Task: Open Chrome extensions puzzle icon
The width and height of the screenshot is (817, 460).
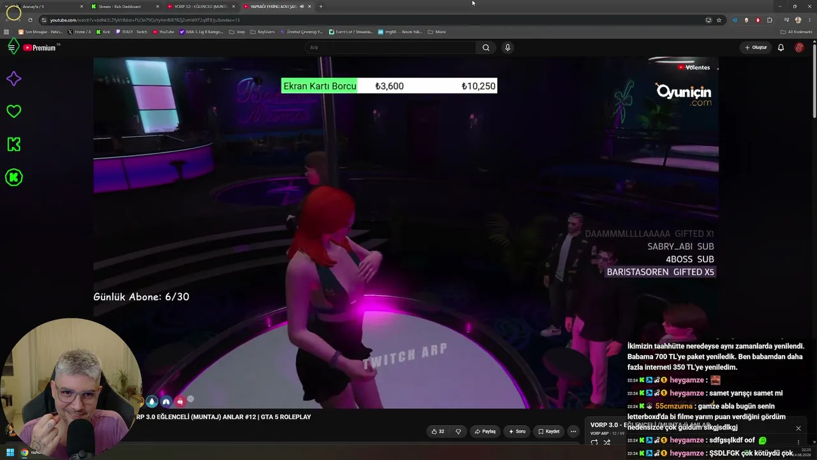Action: (770, 20)
